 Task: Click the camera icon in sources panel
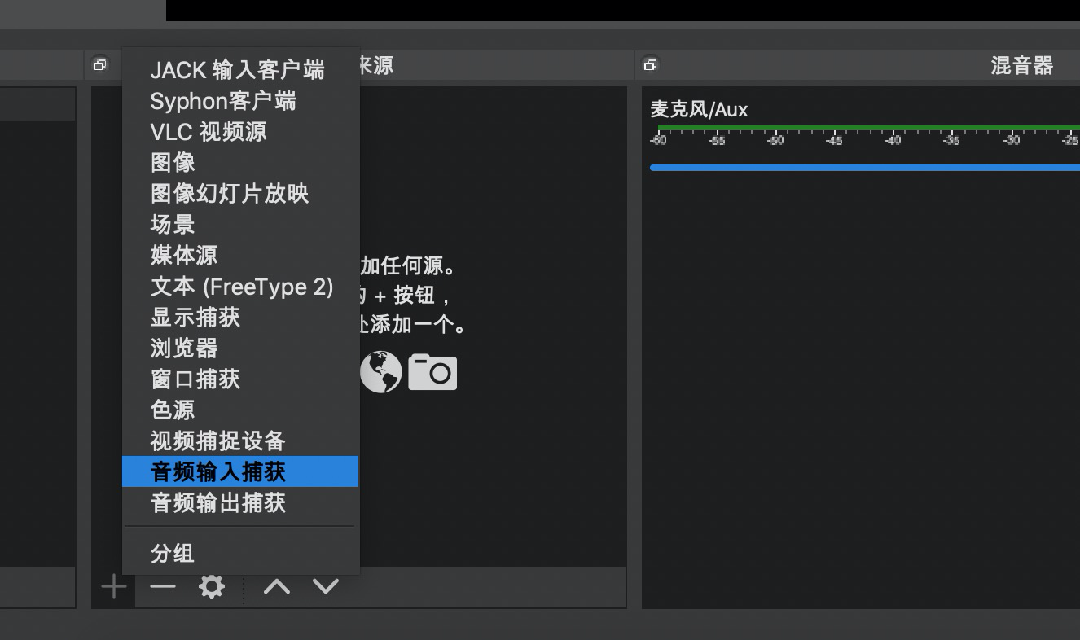(x=432, y=372)
